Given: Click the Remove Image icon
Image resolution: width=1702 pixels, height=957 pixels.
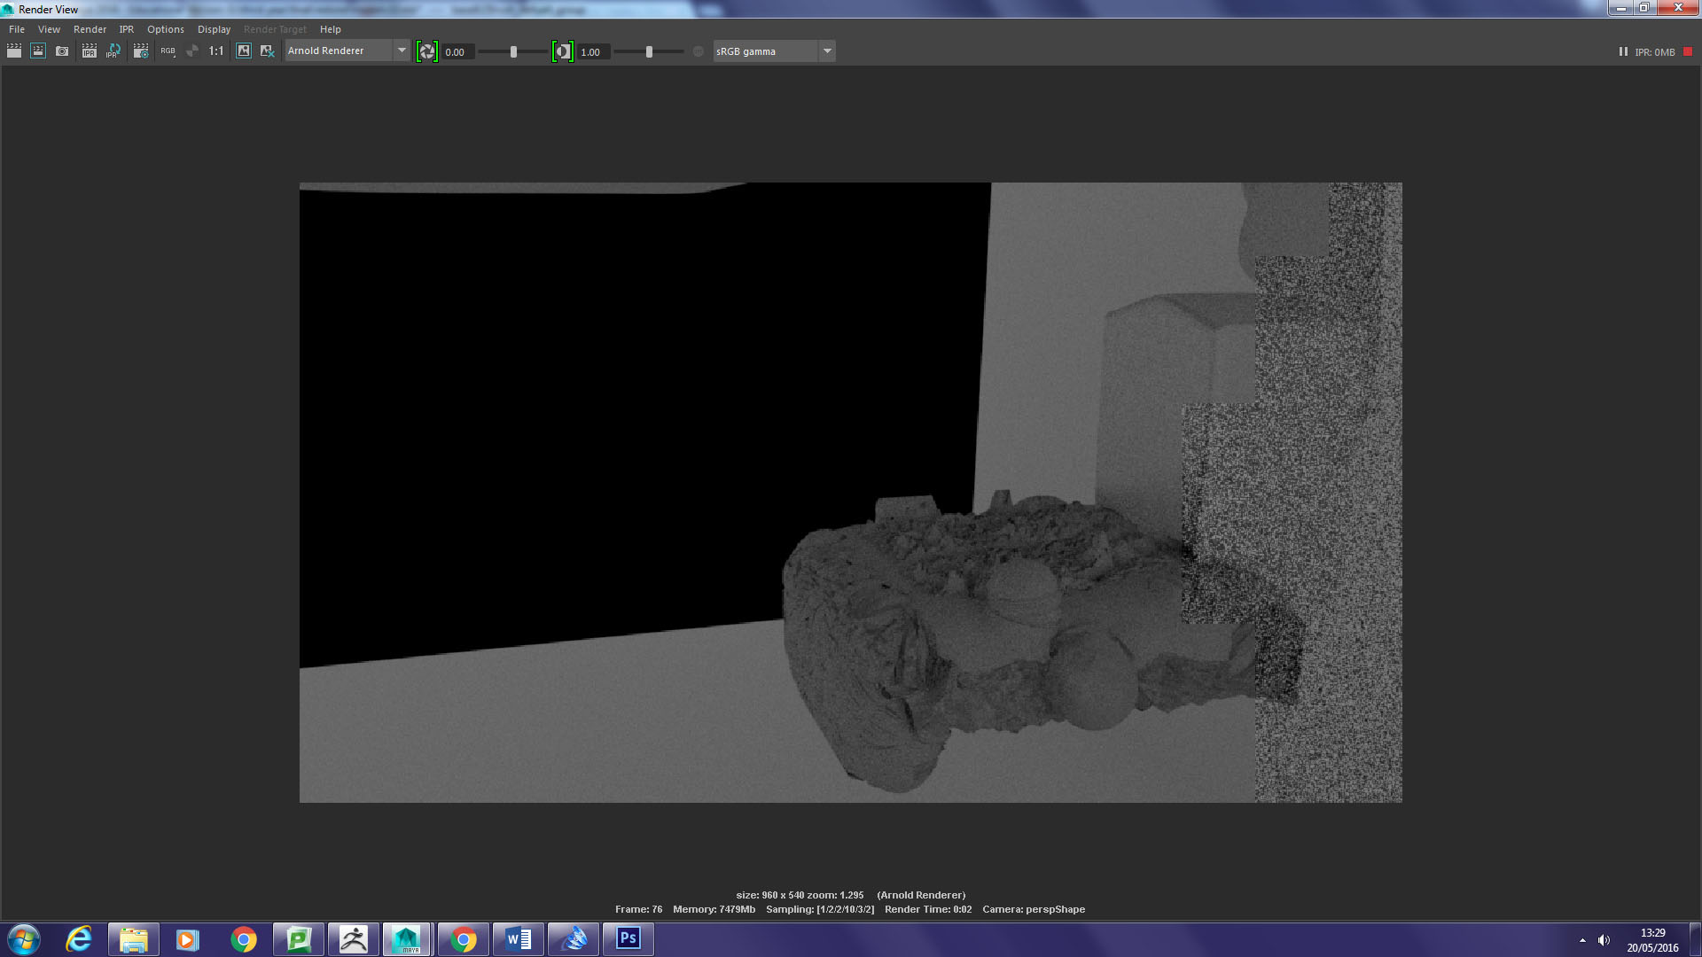Looking at the screenshot, I should point(267,51).
